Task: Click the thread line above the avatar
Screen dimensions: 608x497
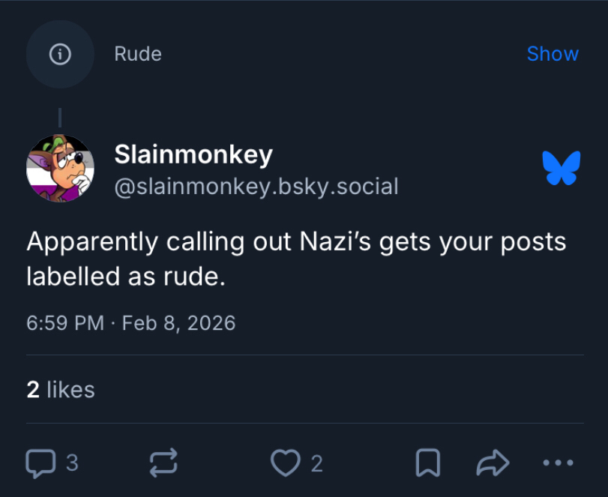Action: coord(60,118)
